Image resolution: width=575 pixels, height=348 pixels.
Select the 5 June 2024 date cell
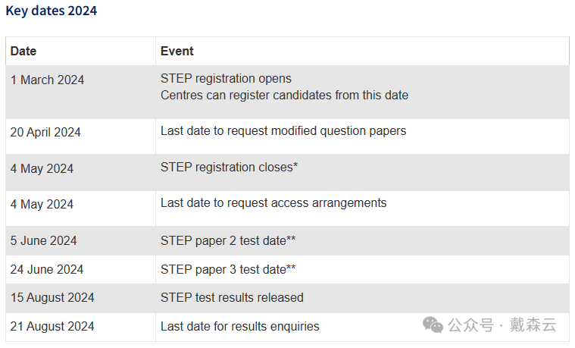(x=80, y=241)
